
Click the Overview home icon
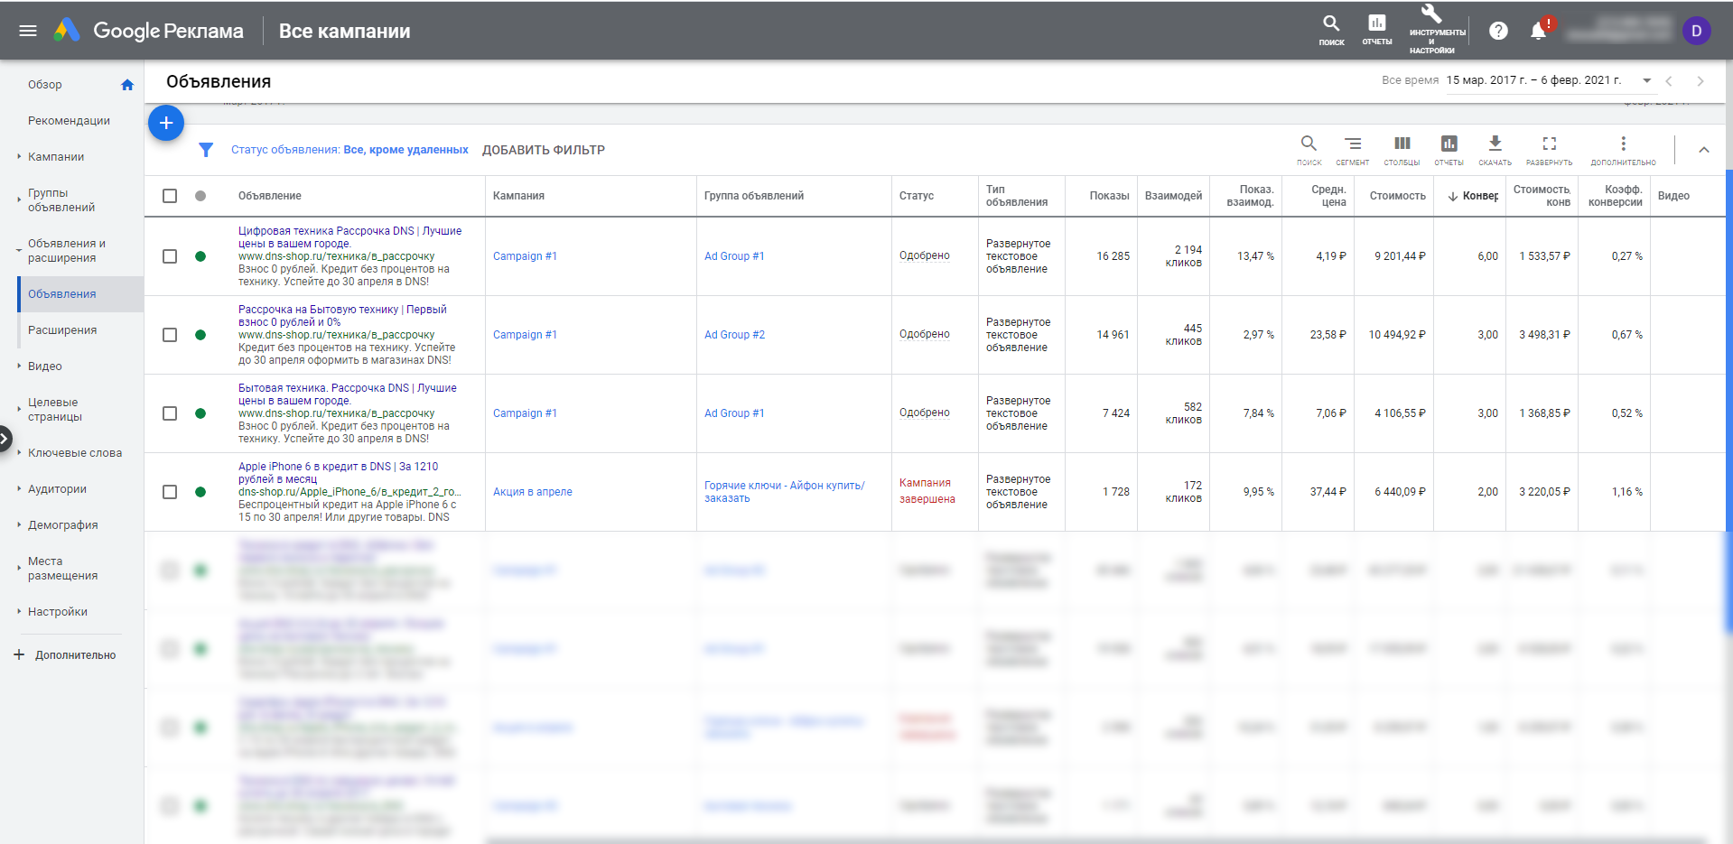pos(127,85)
